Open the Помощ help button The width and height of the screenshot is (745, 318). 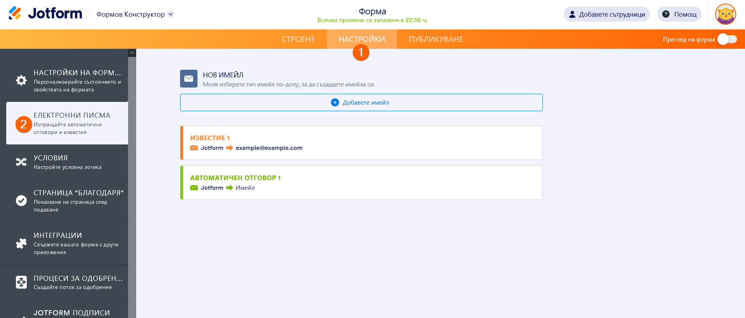tap(679, 14)
